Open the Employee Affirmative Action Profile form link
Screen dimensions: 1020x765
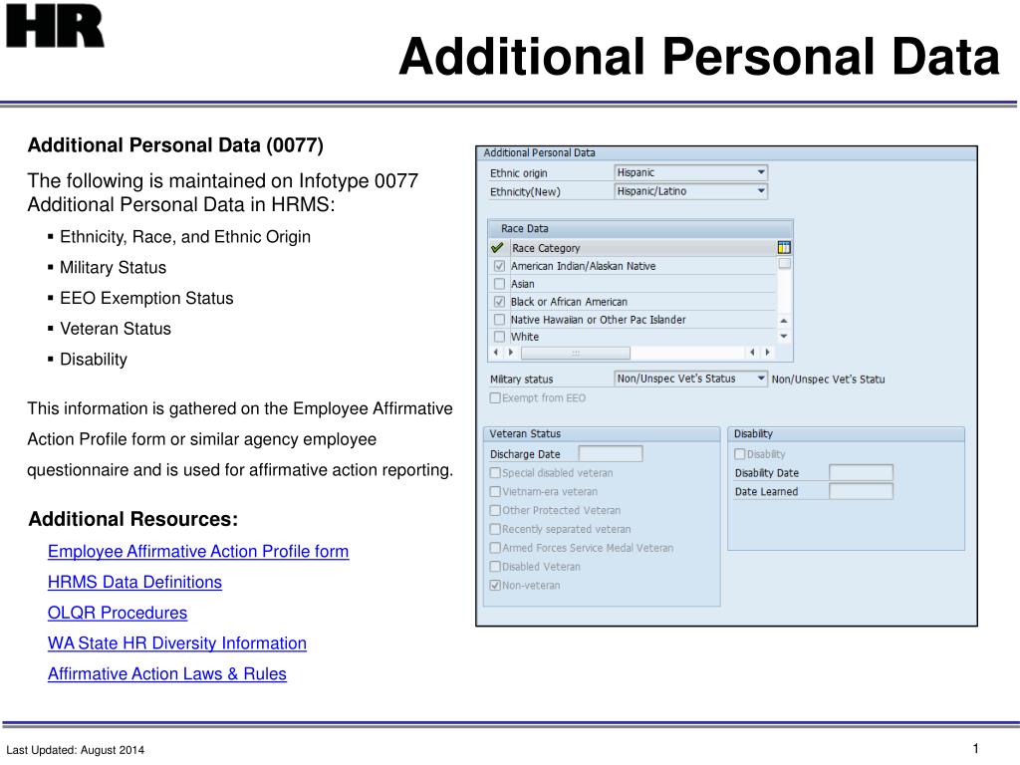(198, 552)
